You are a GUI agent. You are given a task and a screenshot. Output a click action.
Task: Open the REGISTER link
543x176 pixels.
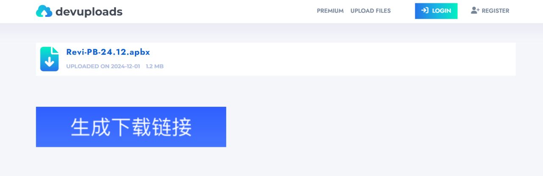495,11
